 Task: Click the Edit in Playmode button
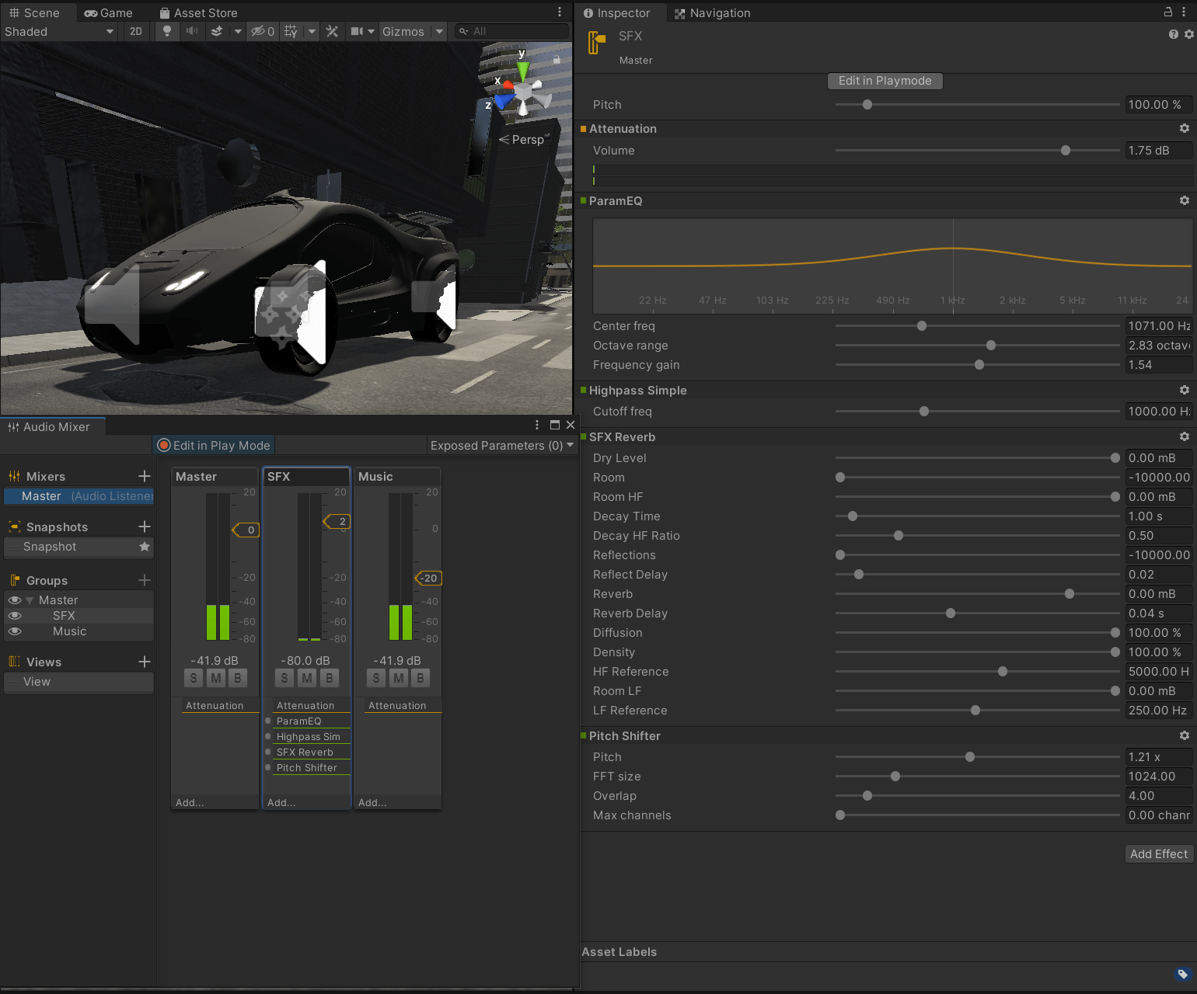(885, 81)
